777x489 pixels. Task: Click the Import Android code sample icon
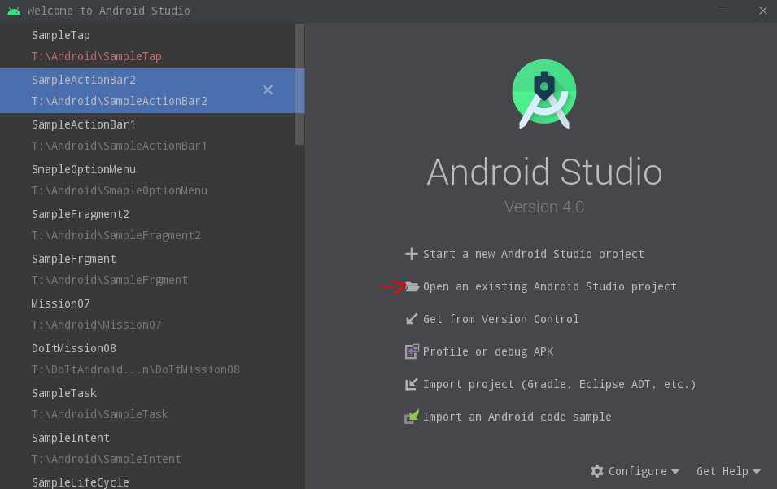point(412,417)
